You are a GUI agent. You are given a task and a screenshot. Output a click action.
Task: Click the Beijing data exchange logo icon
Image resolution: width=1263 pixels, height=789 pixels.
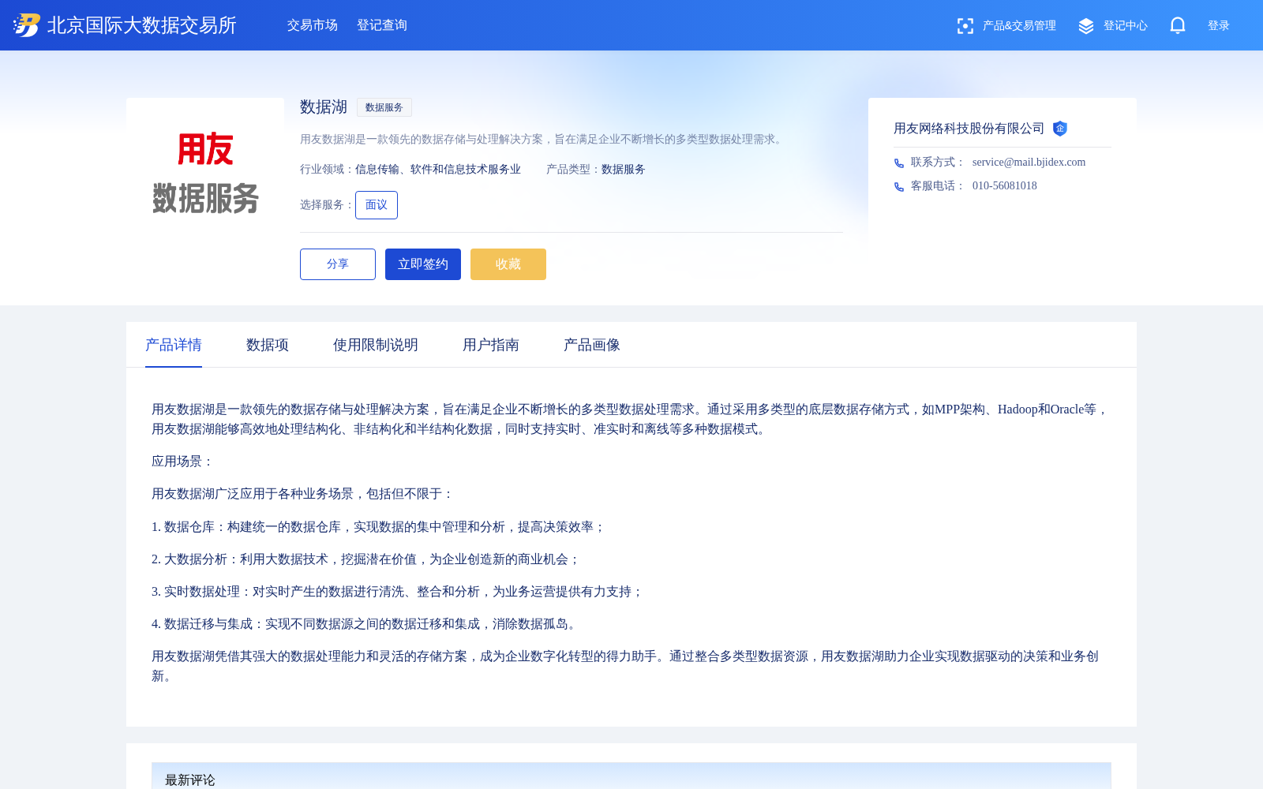(x=26, y=25)
